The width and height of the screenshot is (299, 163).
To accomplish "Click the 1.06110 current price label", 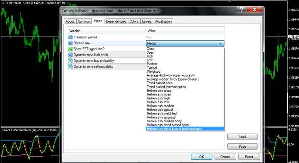I will pyautogui.click(x=294, y=36).
